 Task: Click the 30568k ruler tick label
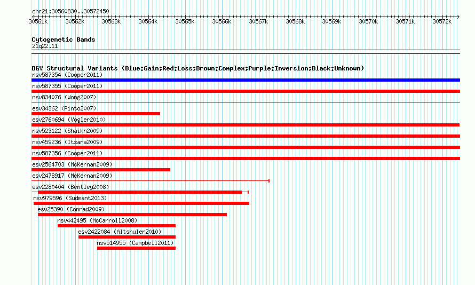[295, 21]
